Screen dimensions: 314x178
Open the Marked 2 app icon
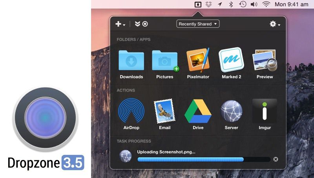pyautogui.click(x=231, y=61)
